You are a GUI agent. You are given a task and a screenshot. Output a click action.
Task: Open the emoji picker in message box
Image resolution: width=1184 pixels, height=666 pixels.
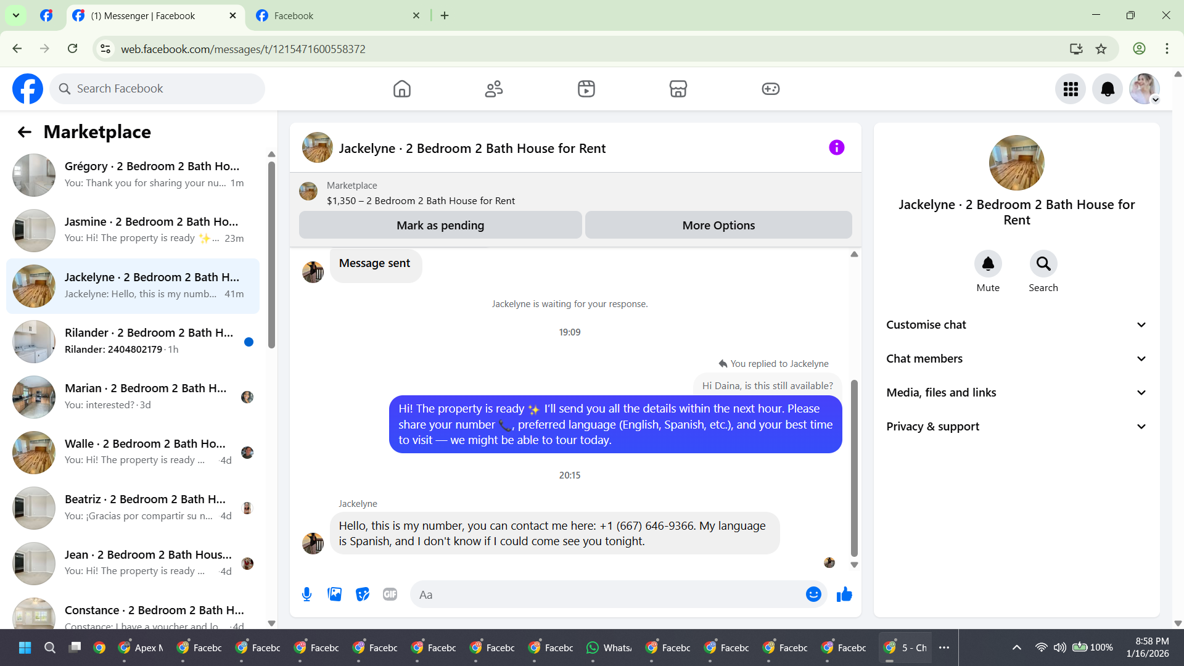(x=813, y=594)
